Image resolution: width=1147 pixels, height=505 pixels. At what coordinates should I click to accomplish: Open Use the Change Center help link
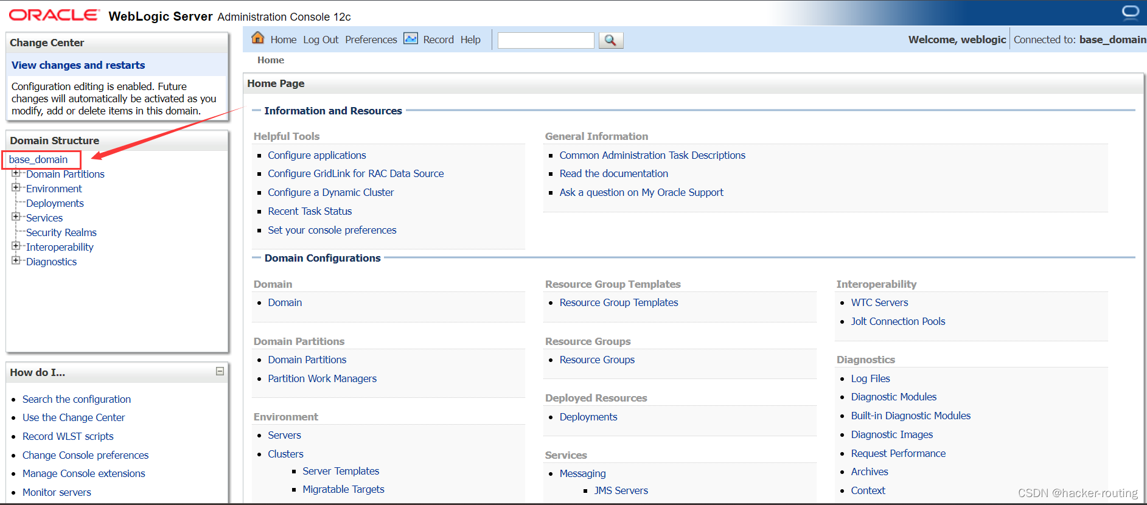[74, 417]
